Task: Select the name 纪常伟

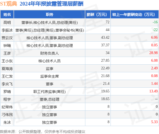Action: [7, 107]
